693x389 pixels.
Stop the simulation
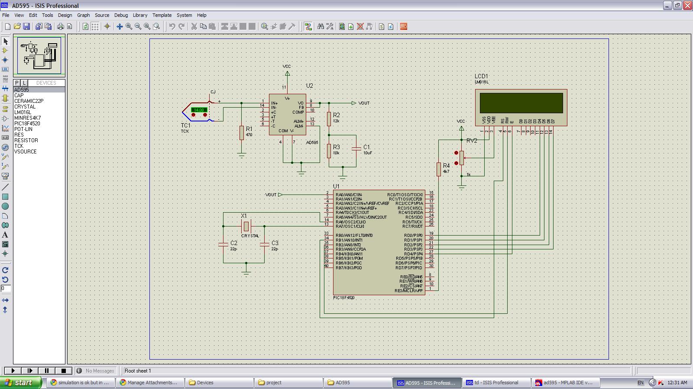tap(64, 371)
